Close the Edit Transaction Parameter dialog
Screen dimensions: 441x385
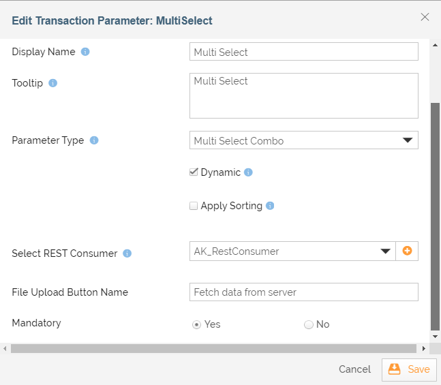tap(425, 17)
